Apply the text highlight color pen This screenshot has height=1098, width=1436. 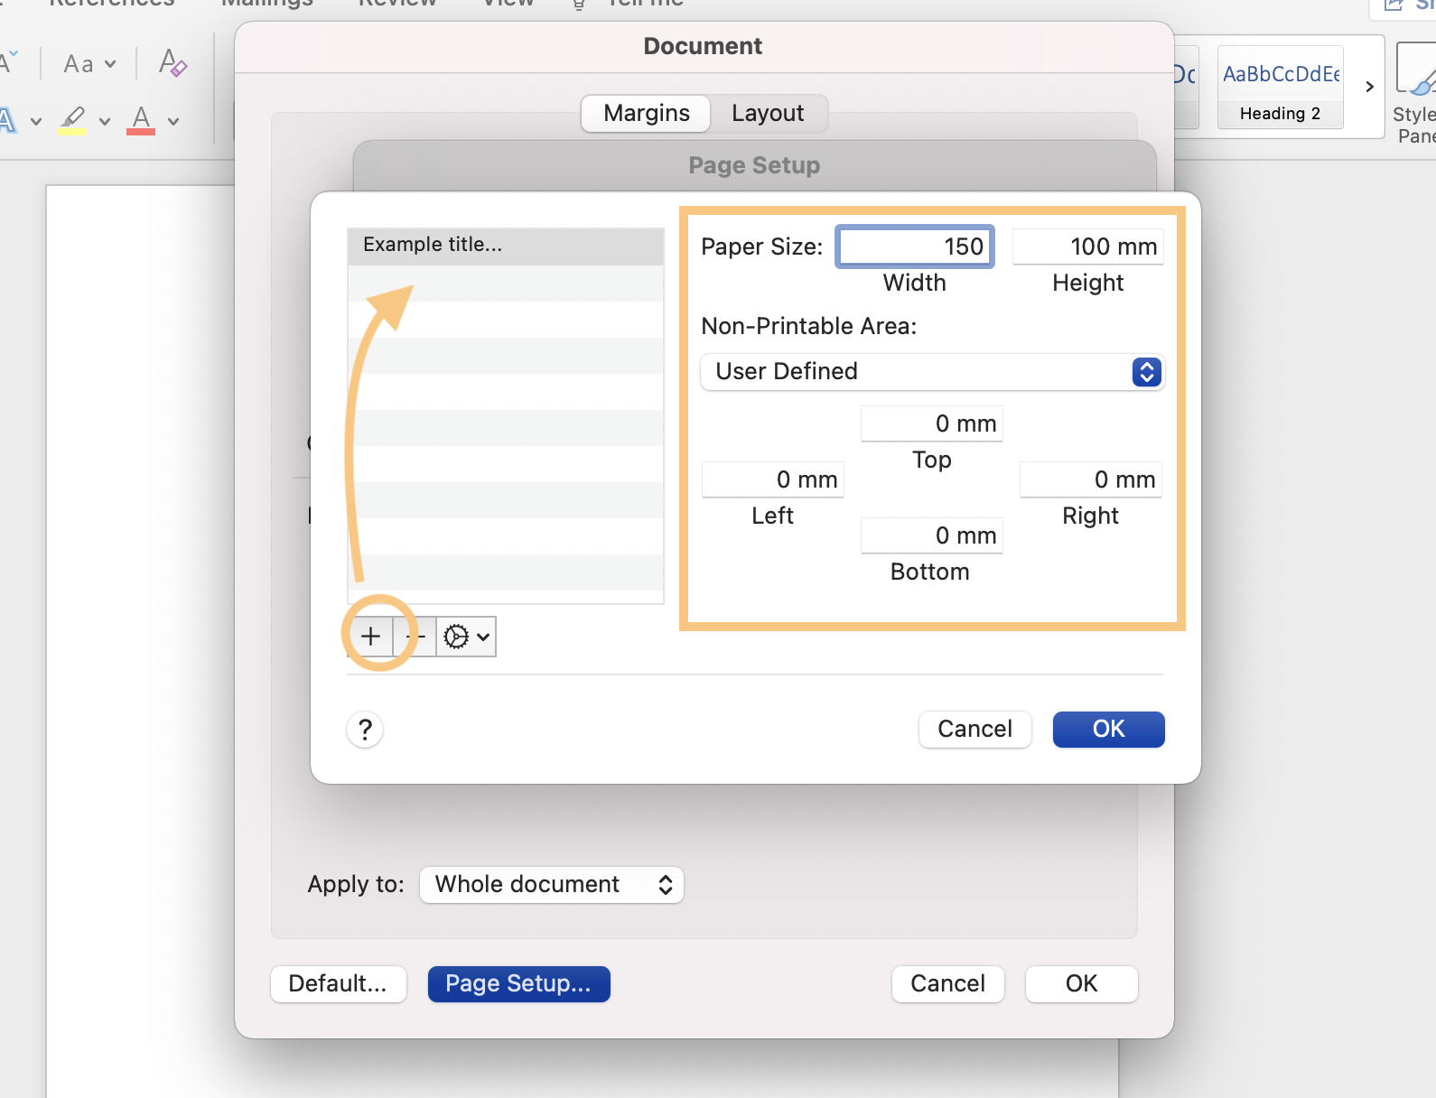click(x=72, y=119)
